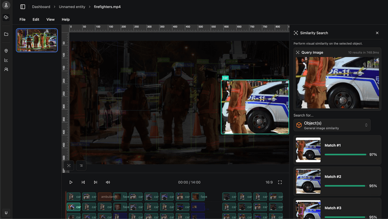This screenshot has width=388, height=219.
Task: Open the analytics chart icon
Action: [6, 60]
